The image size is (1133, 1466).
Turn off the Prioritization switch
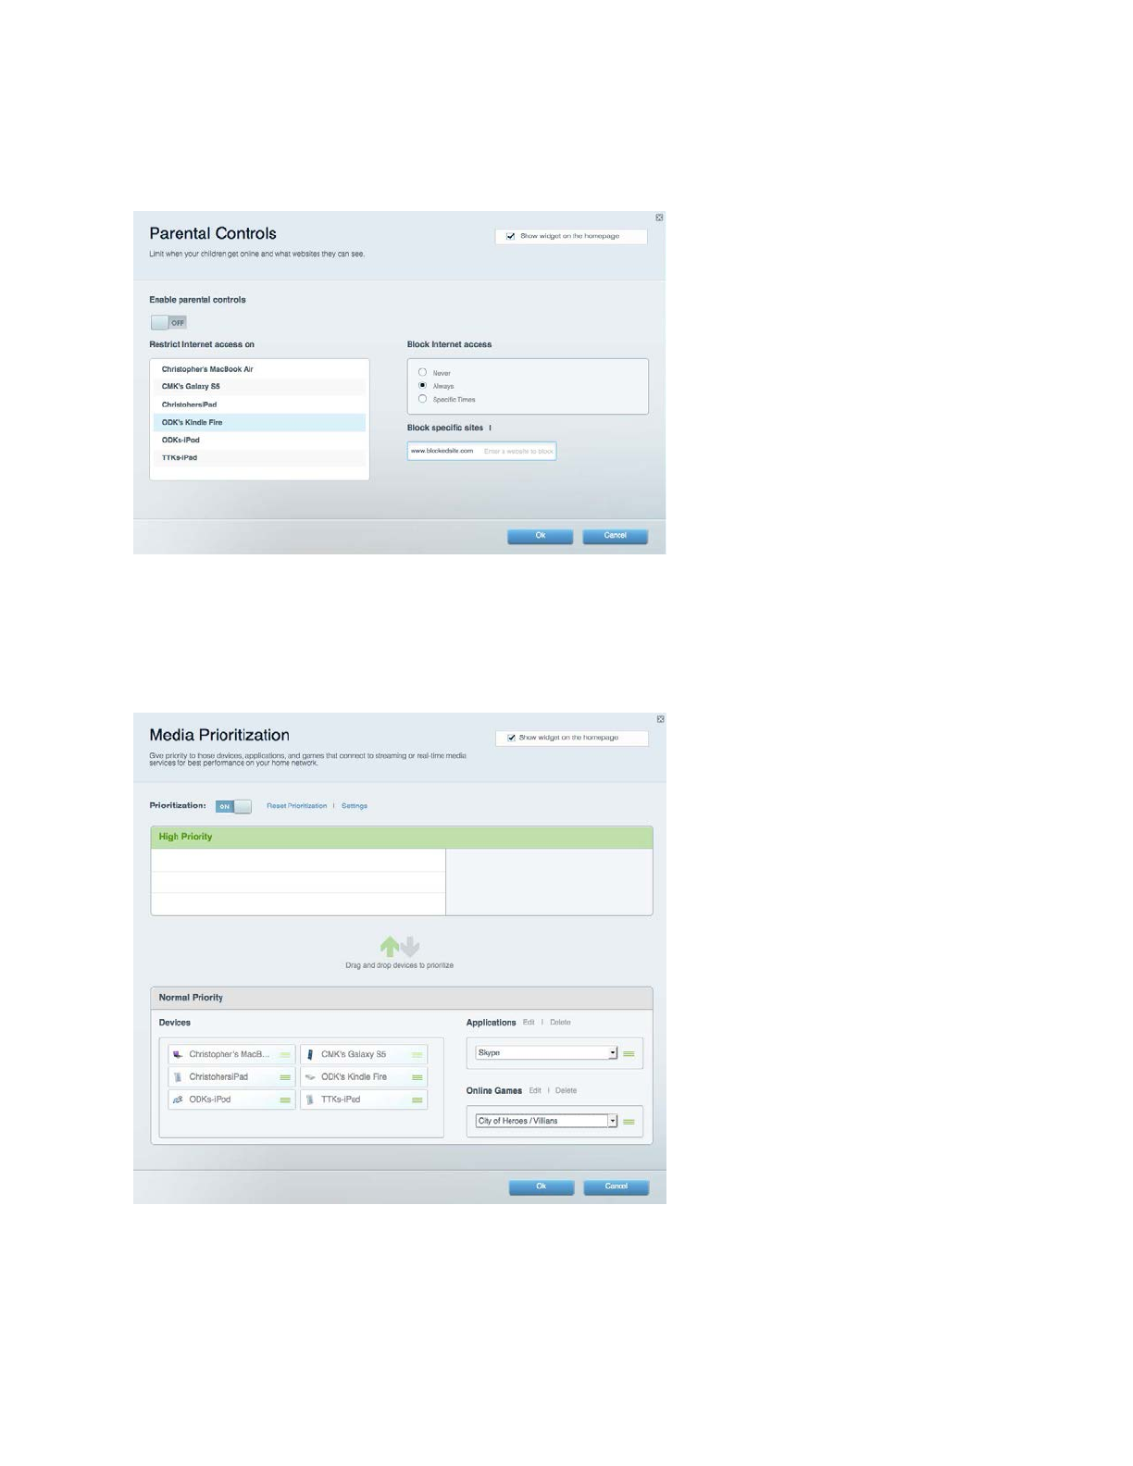click(233, 807)
